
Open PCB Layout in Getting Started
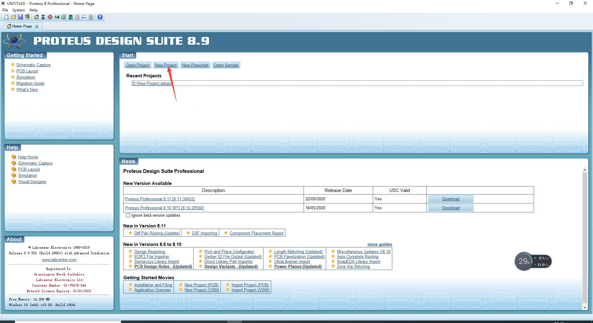[27, 71]
